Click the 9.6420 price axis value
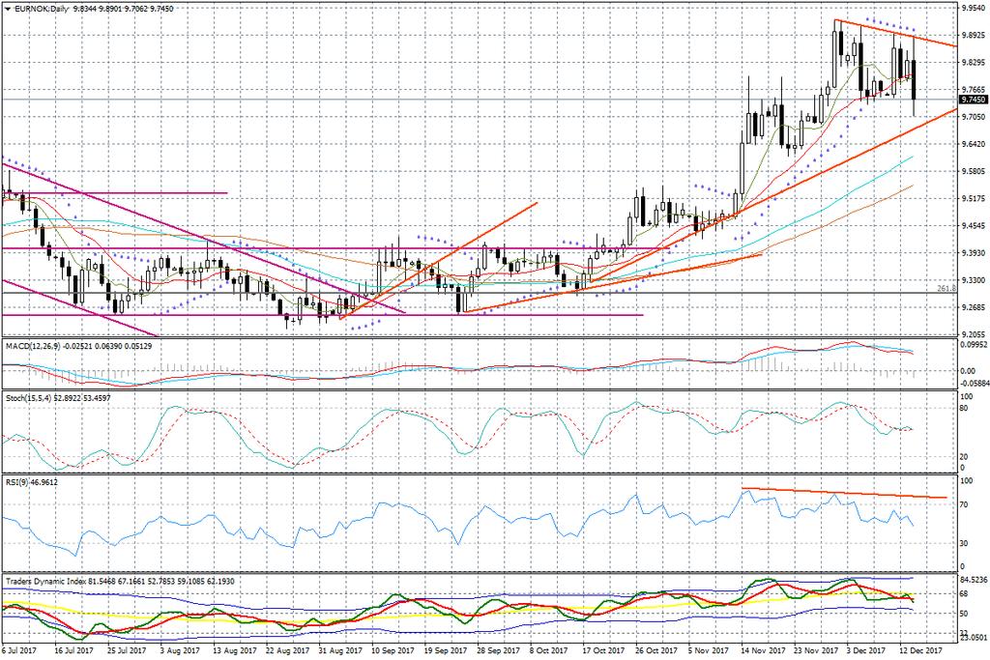 click(973, 144)
